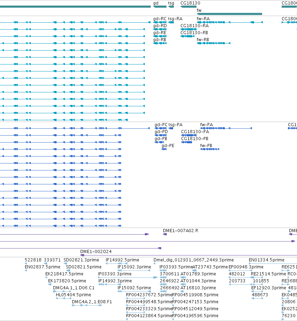Click EST label IP15092.3prime
Viewport: 297px width, 321px height.
134,267
